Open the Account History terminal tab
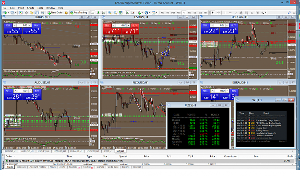The image size is (300, 176). point(38,167)
